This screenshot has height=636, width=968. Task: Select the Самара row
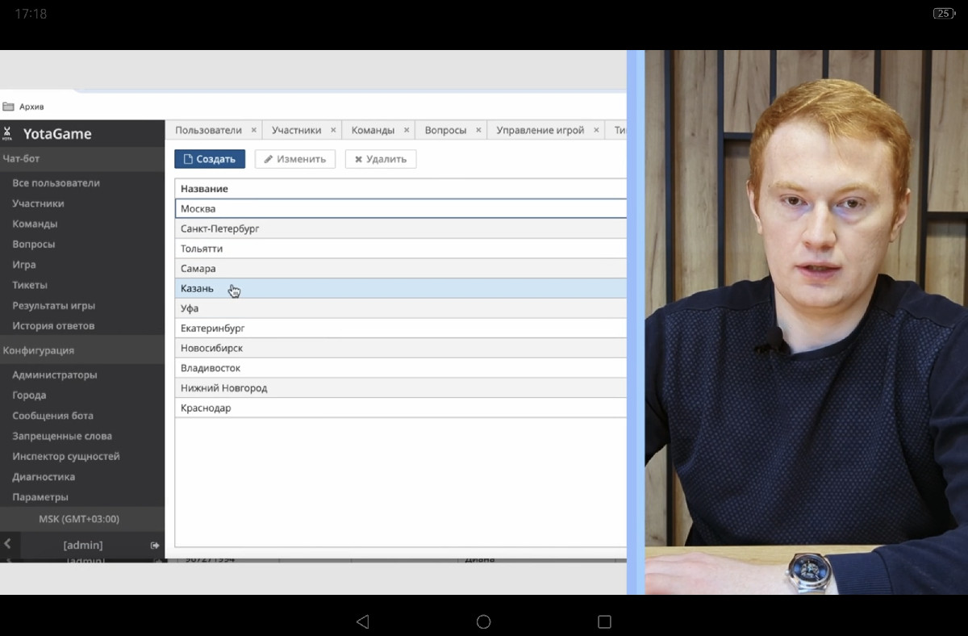(401, 268)
